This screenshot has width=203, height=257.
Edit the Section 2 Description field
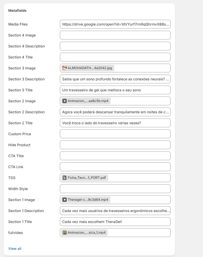[115, 112]
